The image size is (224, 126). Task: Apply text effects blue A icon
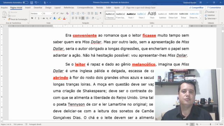[x=55, y=18]
